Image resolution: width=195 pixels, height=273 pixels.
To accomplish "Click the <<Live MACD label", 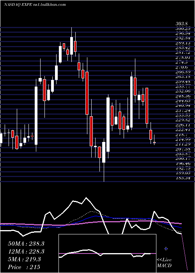I will (164, 262).
